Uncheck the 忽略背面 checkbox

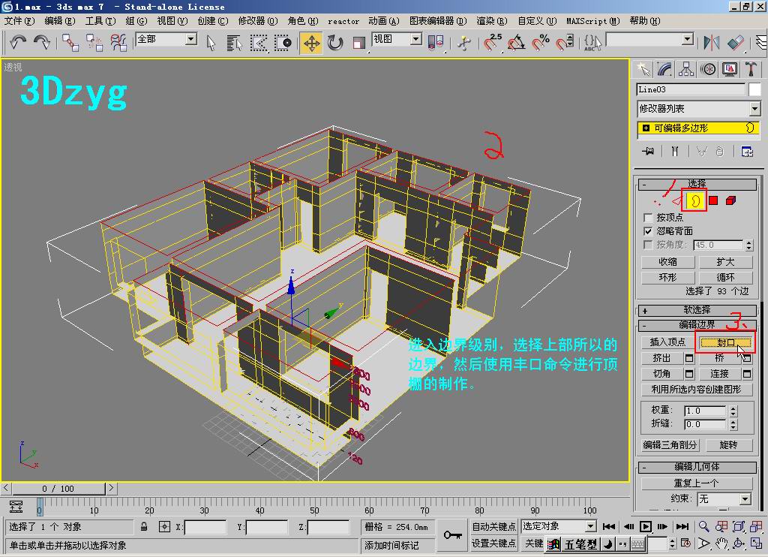tap(649, 231)
